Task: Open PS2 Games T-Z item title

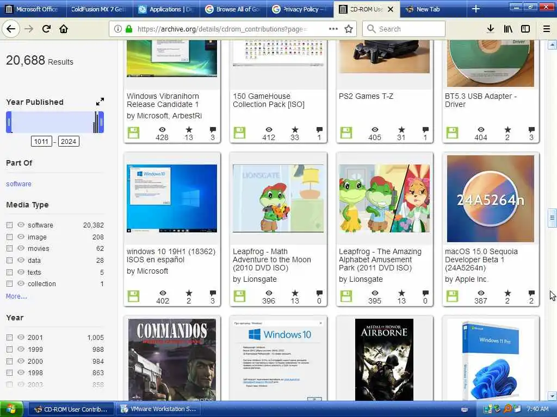Action: [366, 96]
